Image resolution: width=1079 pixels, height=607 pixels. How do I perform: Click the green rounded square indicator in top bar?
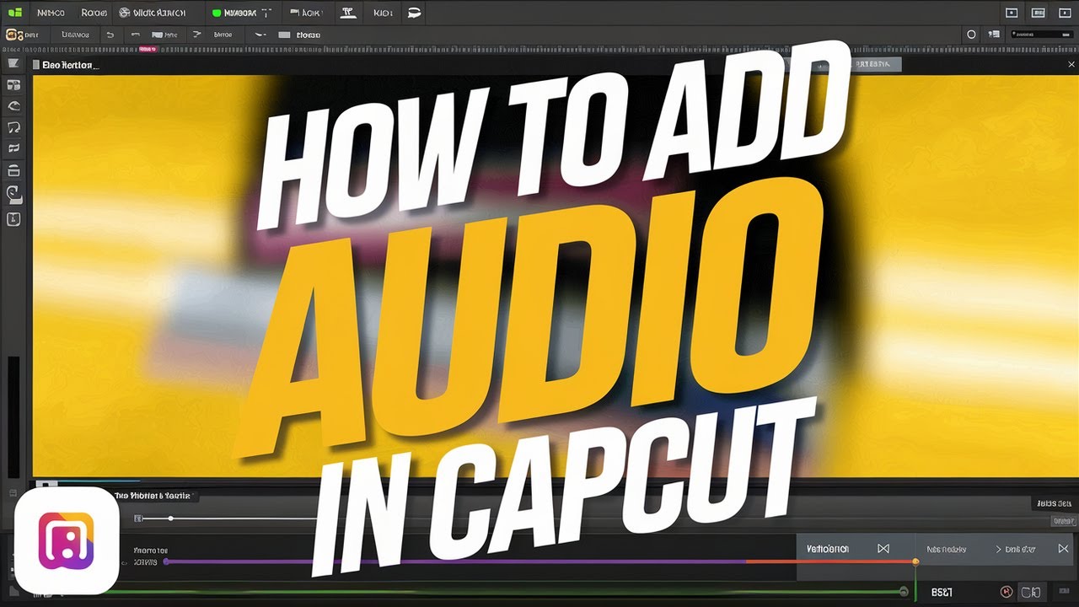point(217,13)
